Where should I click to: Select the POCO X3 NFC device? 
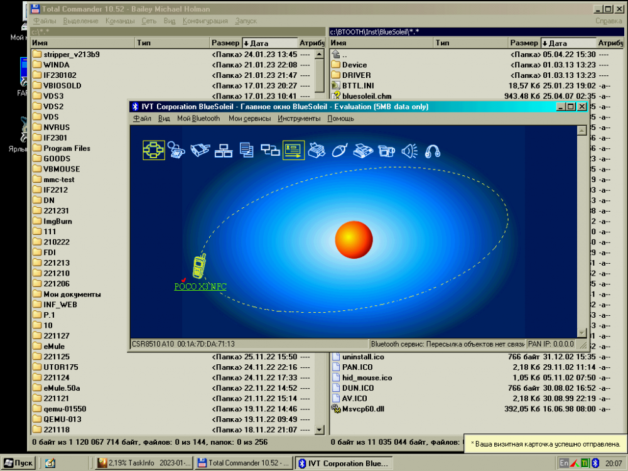pyautogui.click(x=199, y=268)
